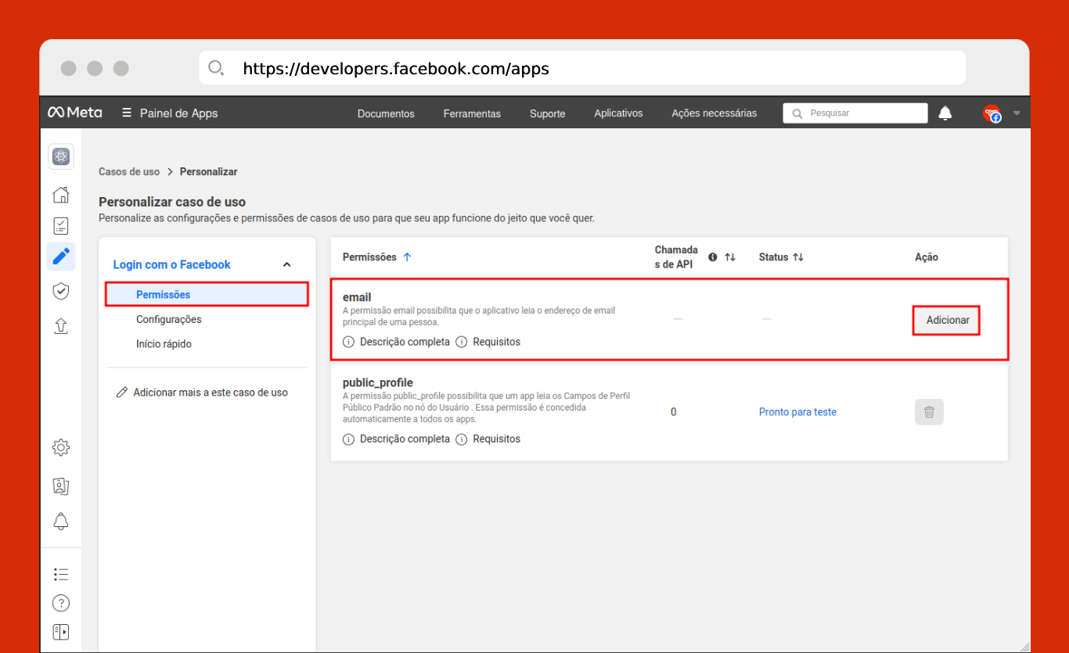The image size is (1069, 653).
Task: Click the Login com o Facebook heading
Action: pyautogui.click(x=171, y=265)
